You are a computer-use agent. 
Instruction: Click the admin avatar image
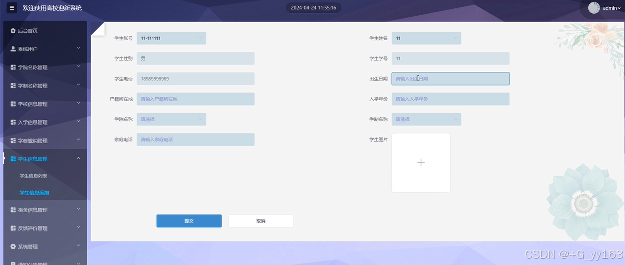[x=594, y=8]
